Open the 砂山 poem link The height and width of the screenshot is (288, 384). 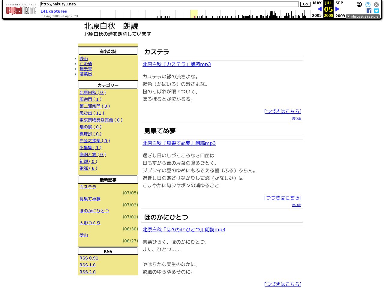[x=84, y=58]
